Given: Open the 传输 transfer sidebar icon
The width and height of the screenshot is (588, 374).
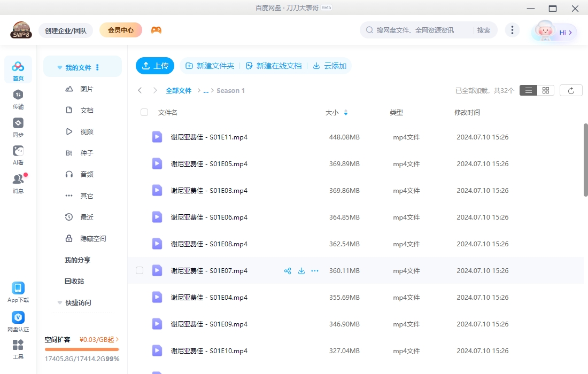Looking at the screenshot, I should pos(18,99).
